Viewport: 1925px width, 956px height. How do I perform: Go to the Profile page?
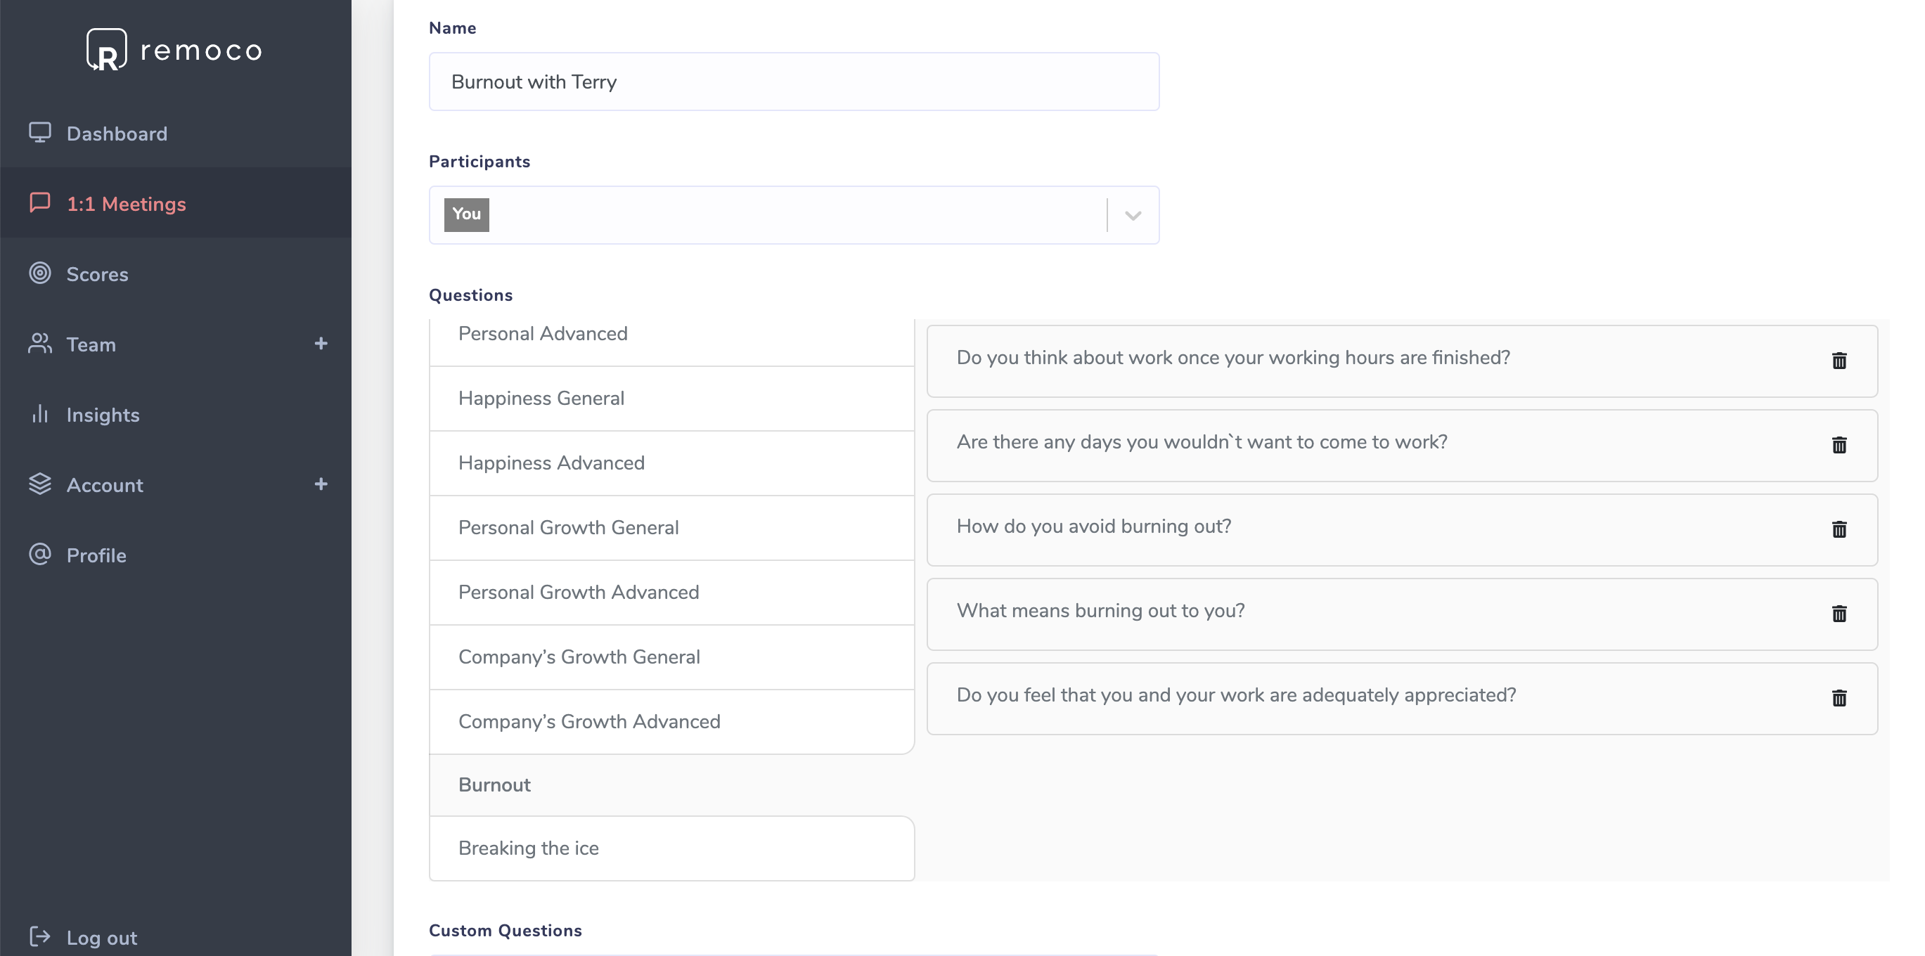96,555
